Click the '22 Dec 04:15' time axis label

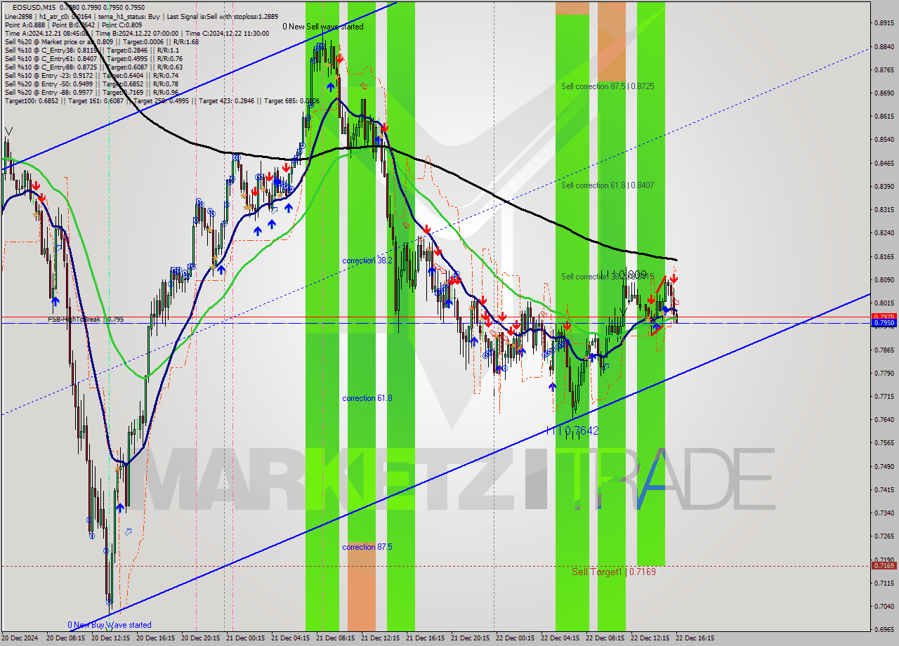(x=561, y=639)
